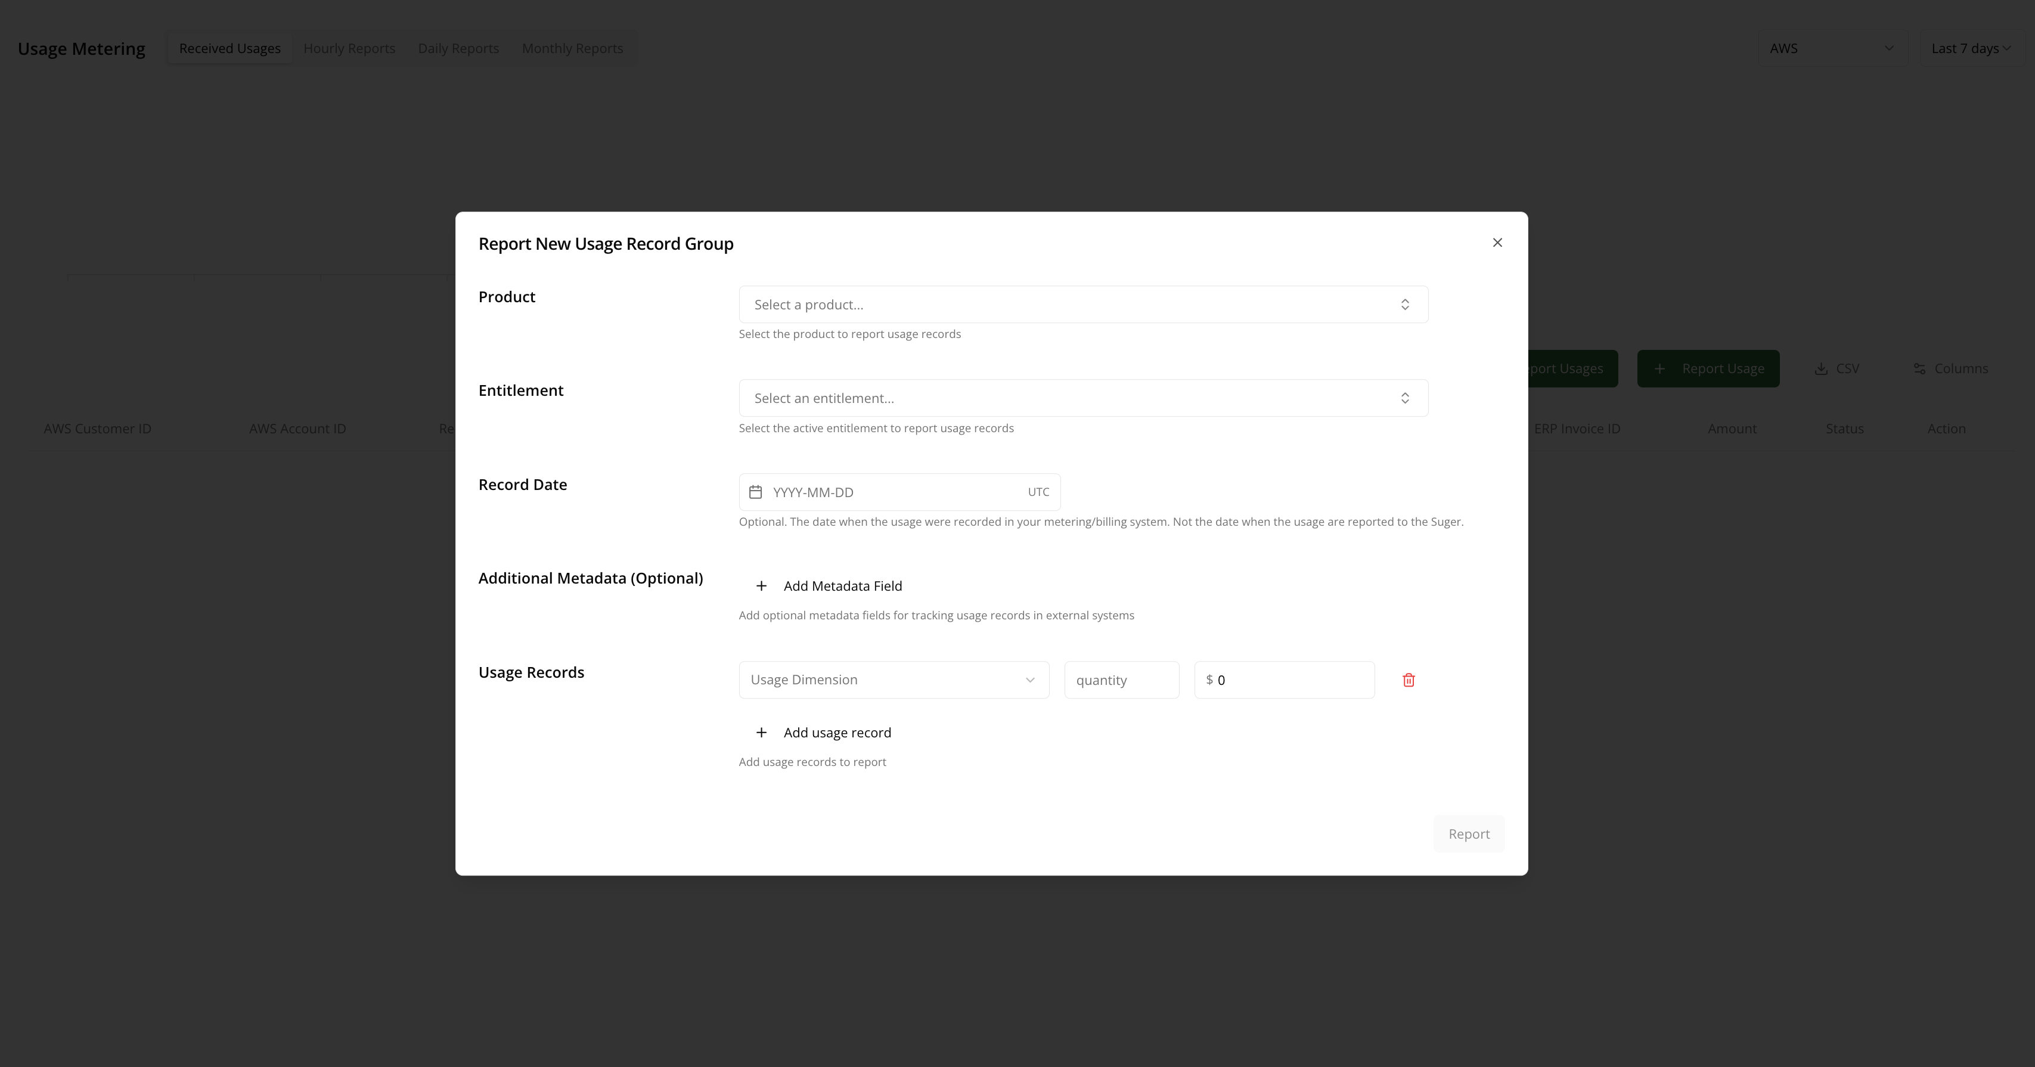Download the CSV export
2035x1067 pixels.
(x=1837, y=369)
